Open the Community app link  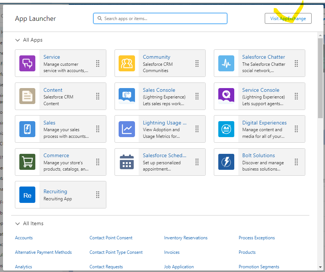pos(157,57)
